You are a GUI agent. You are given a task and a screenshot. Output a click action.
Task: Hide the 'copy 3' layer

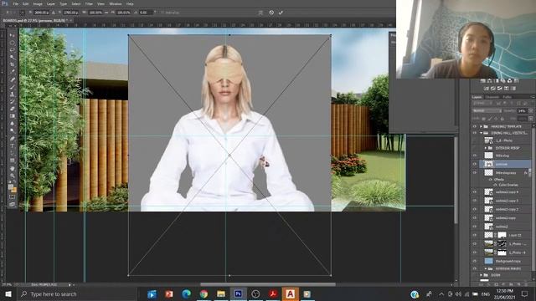pos(475,201)
